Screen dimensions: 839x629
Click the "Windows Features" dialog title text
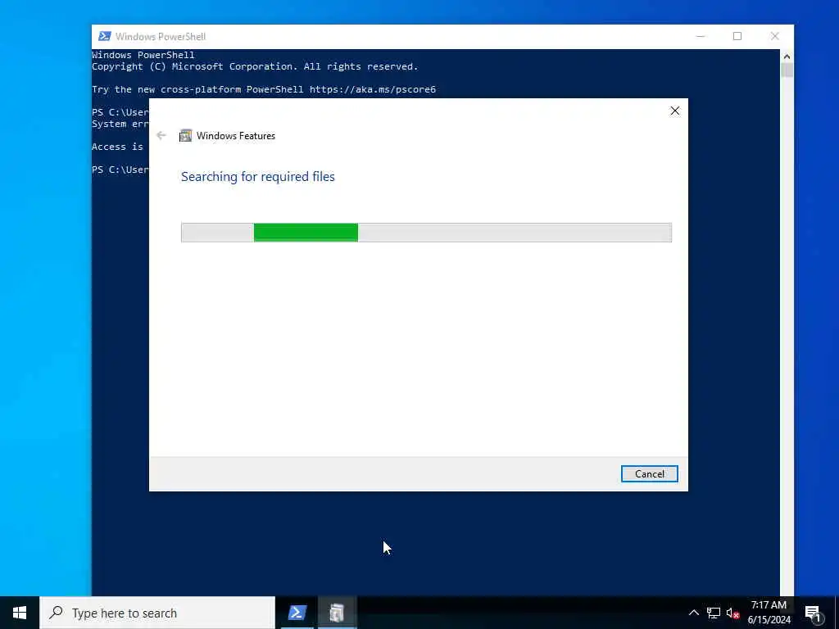pos(236,136)
